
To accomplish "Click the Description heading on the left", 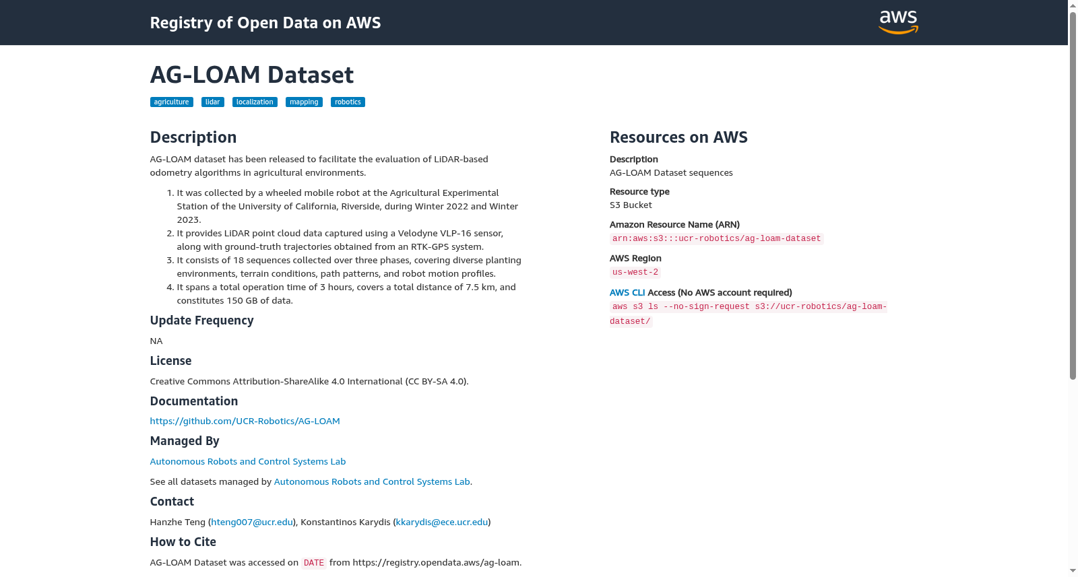I will 193,137.
